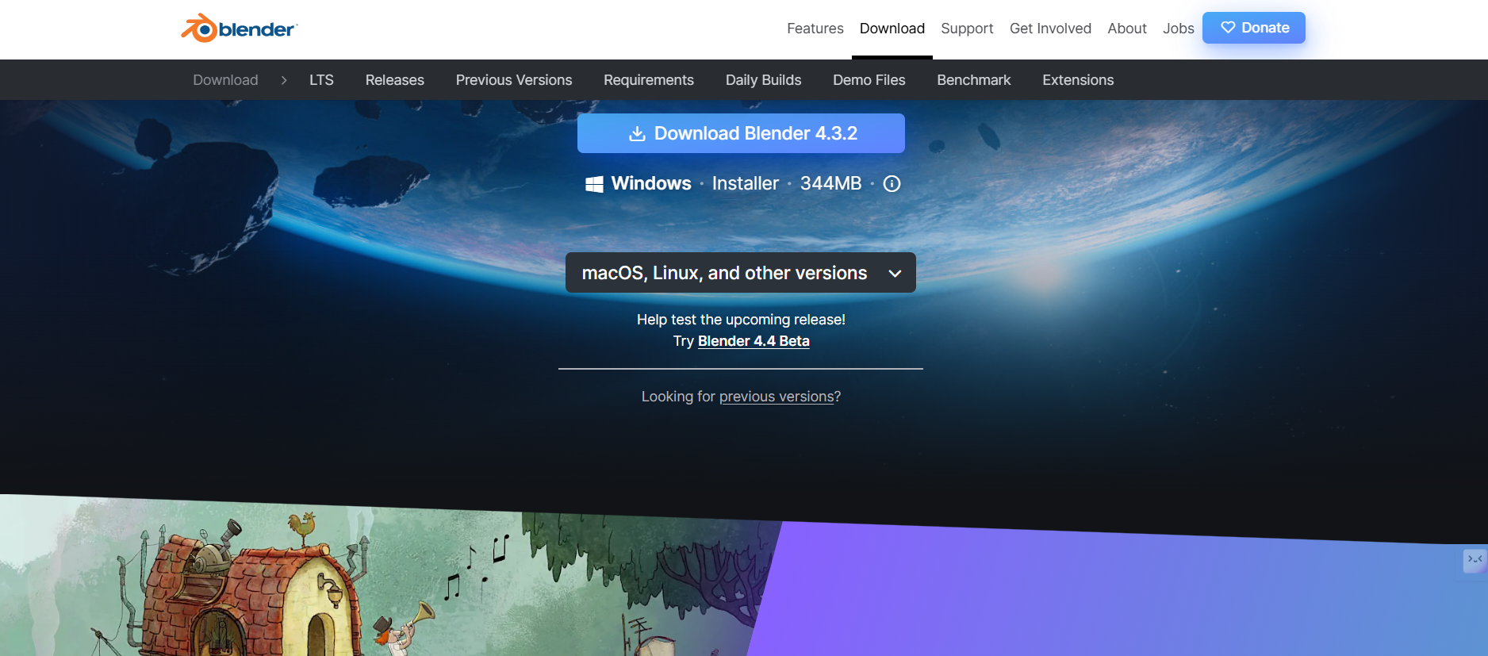
Task: Open the Get Involved navigation item
Action: coord(1050,29)
